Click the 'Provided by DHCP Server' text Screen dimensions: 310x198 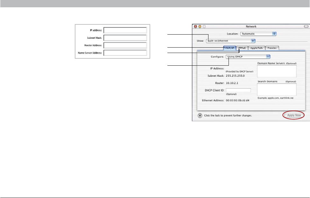click(x=239, y=71)
